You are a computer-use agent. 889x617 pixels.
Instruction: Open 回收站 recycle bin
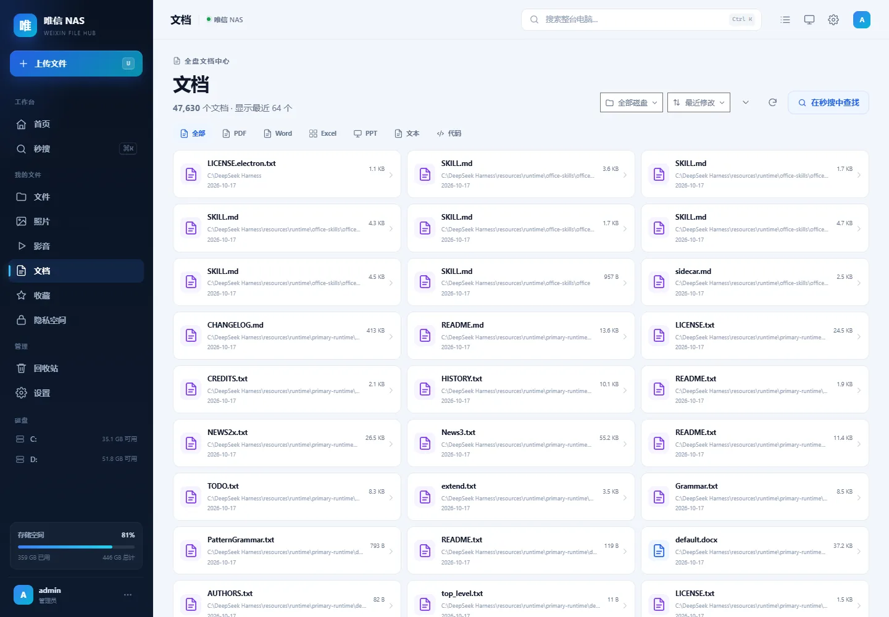[77, 368]
